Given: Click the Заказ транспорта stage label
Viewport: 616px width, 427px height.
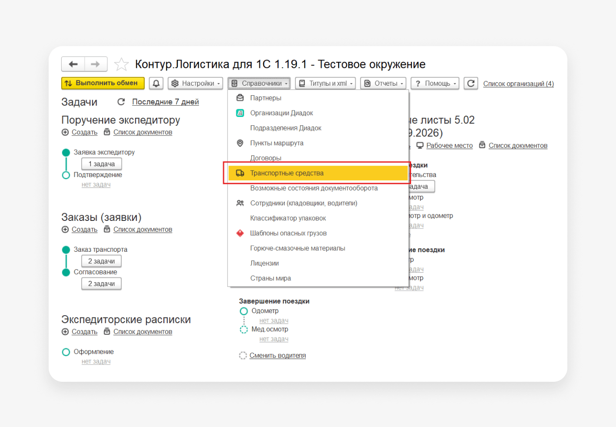Looking at the screenshot, I should 100,250.
